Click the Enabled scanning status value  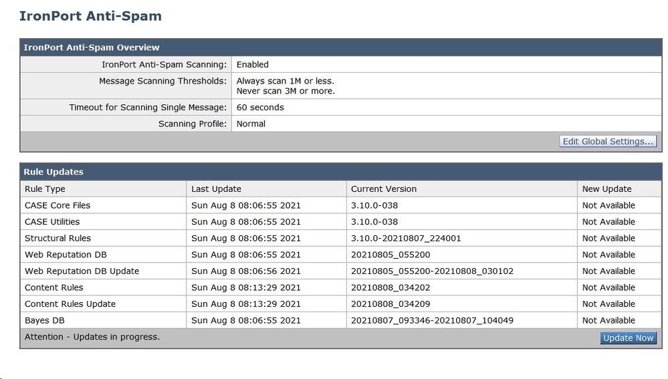(252, 64)
